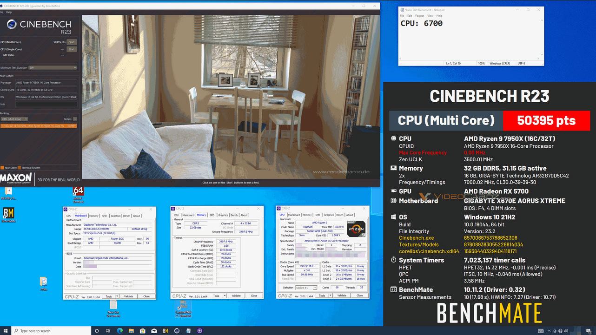
Task: Open File Explorer from the taskbar
Action: 131,331
